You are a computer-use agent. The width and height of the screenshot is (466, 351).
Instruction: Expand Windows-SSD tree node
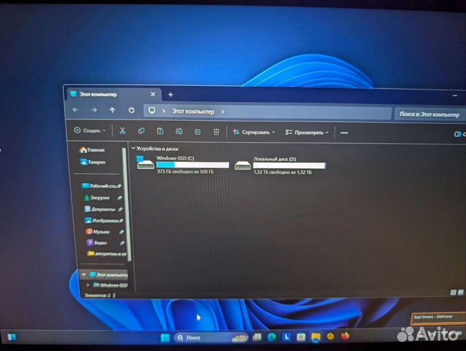pos(88,285)
